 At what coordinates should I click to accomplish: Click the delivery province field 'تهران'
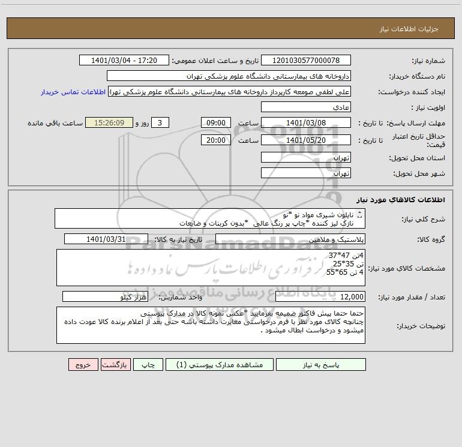306,158
